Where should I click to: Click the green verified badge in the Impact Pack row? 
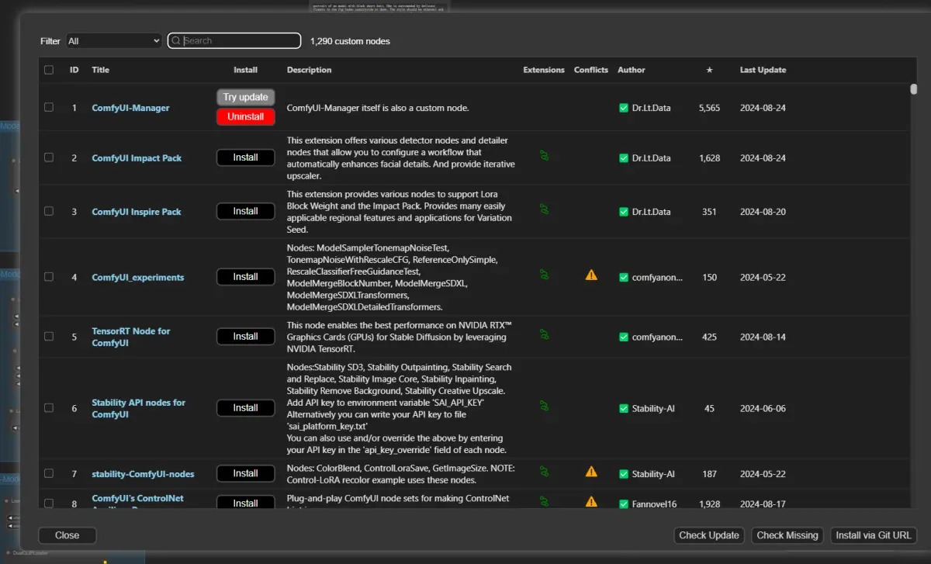624,158
